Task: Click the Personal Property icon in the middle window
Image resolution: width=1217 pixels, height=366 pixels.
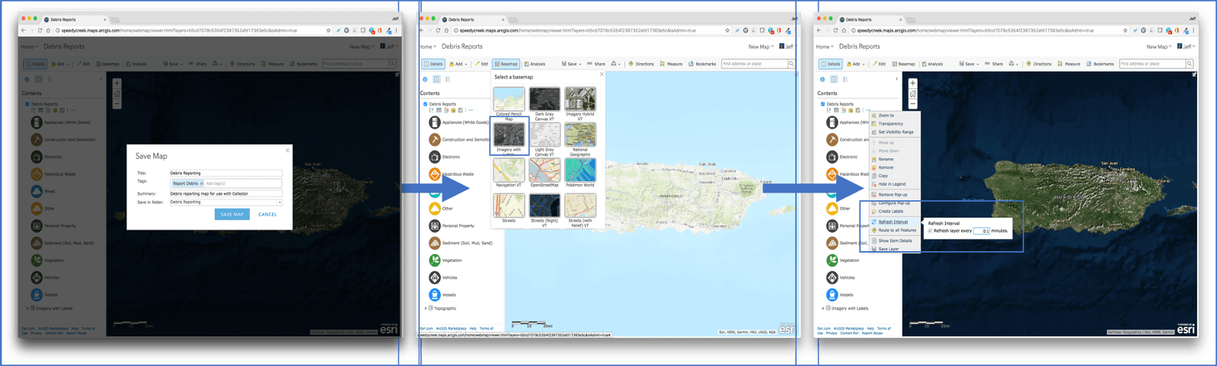Action: coord(434,226)
